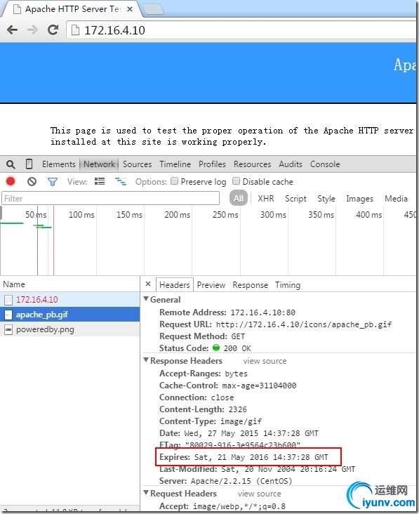Collapse the Response Headers section triangle
This screenshot has width=419, height=514.
(146, 360)
